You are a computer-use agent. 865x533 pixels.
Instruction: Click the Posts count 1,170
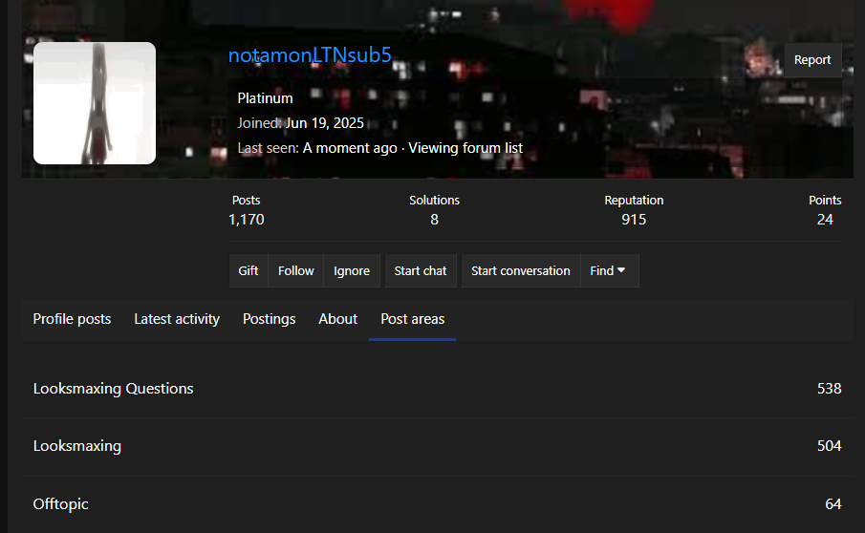tap(246, 220)
